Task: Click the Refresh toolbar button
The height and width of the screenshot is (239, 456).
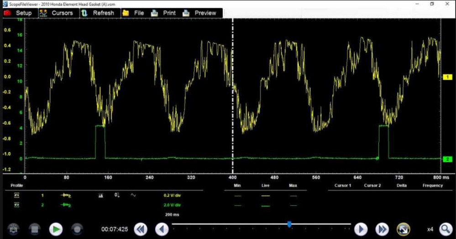Action: click(98, 13)
